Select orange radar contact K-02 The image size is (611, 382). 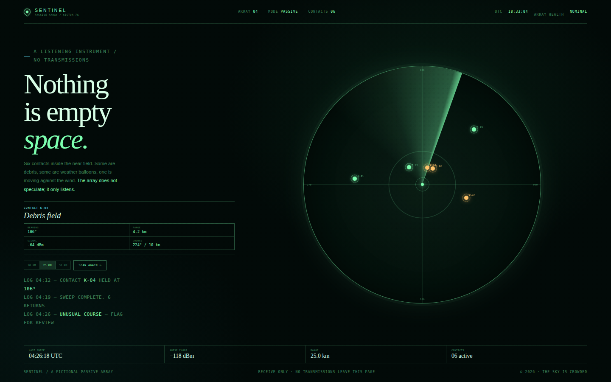433,169
